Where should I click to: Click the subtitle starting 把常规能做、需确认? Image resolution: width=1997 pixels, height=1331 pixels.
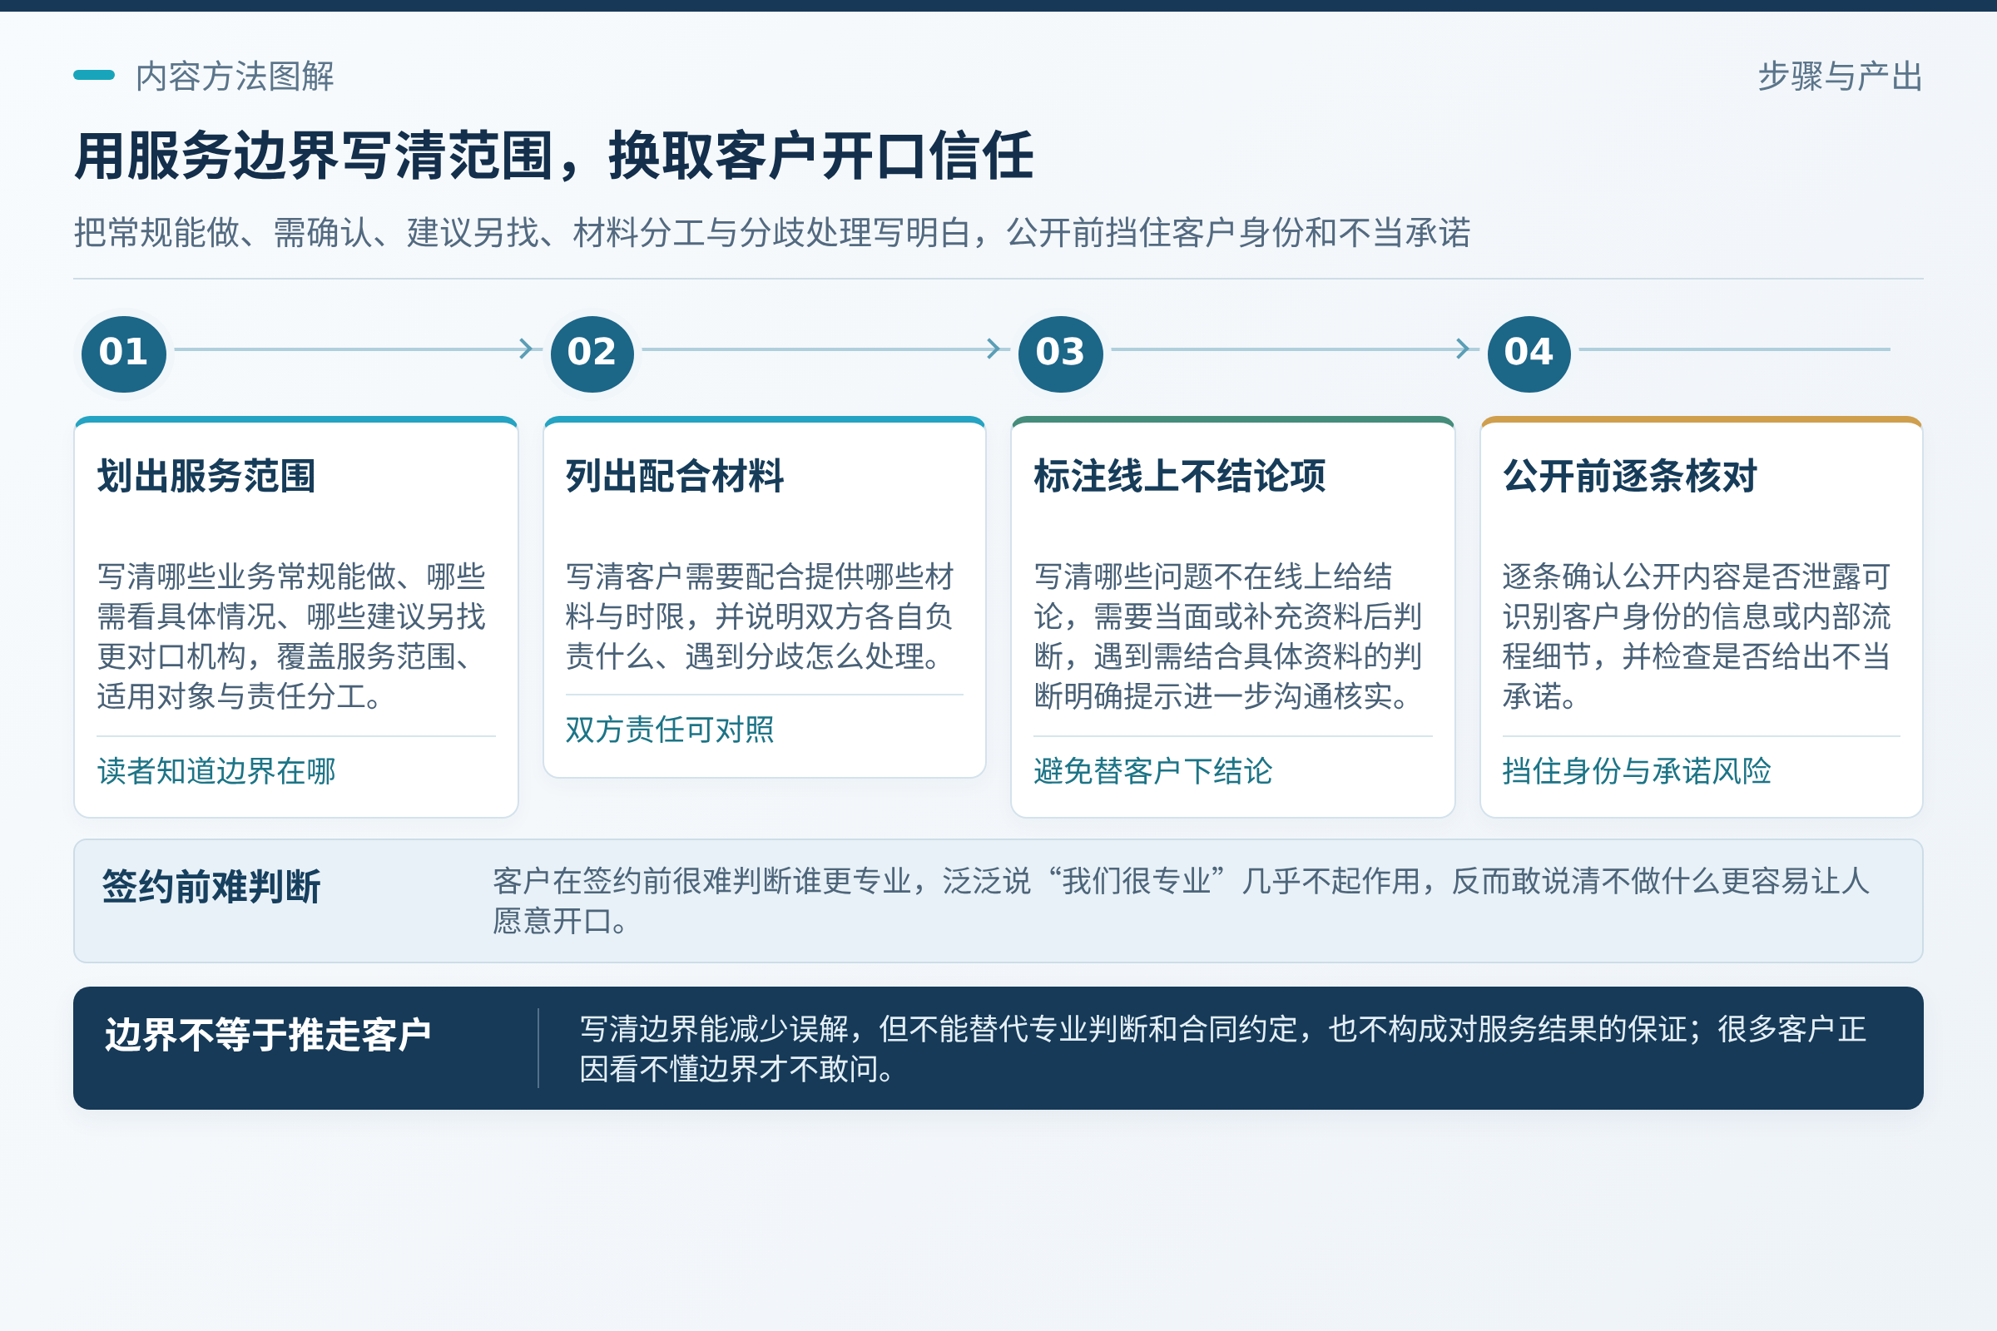point(772,233)
